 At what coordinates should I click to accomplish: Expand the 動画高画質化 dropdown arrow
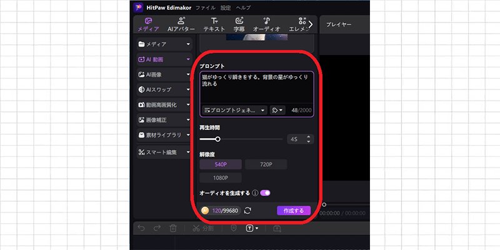188,104
